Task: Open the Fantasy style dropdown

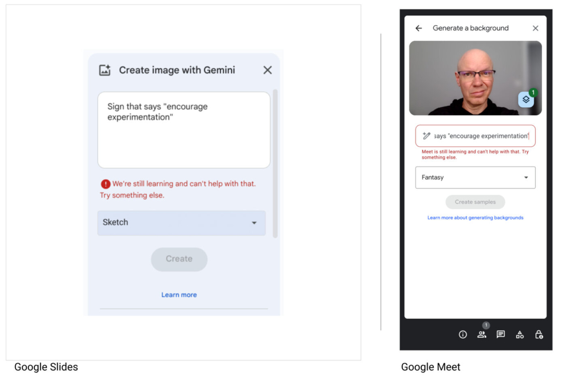Action: 475,177
